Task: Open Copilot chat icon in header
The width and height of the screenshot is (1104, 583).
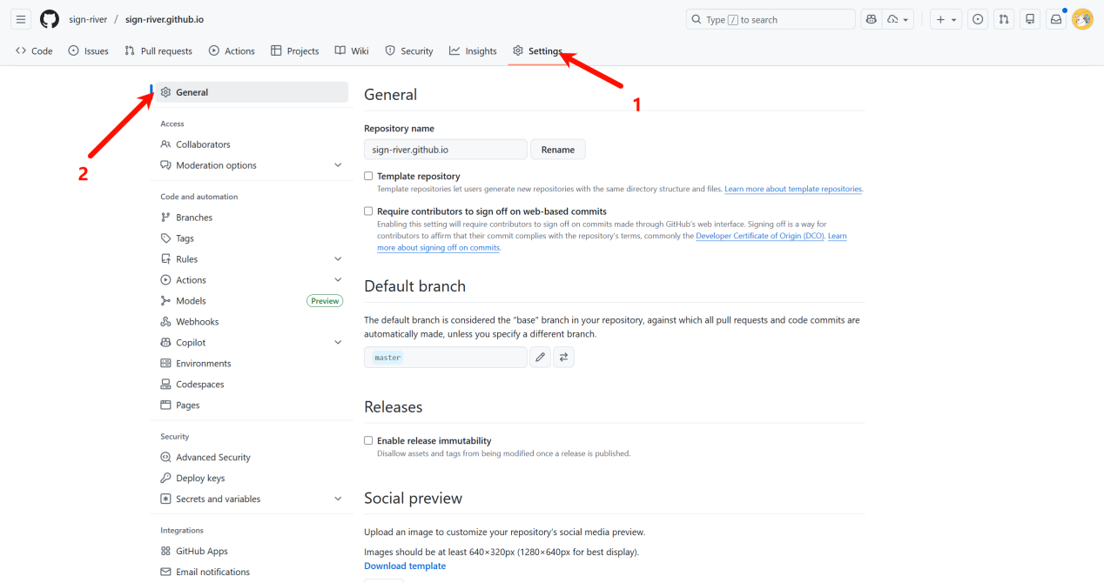Action: (870, 19)
